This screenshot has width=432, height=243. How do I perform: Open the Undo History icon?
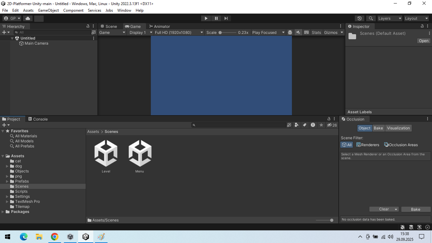[359, 18]
